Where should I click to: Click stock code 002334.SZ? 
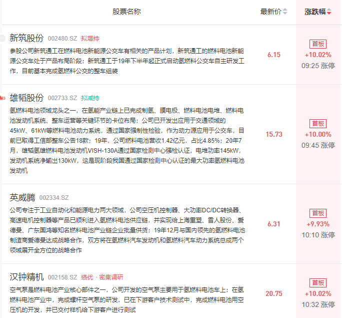pyautogui.click(x=54, y=198)
